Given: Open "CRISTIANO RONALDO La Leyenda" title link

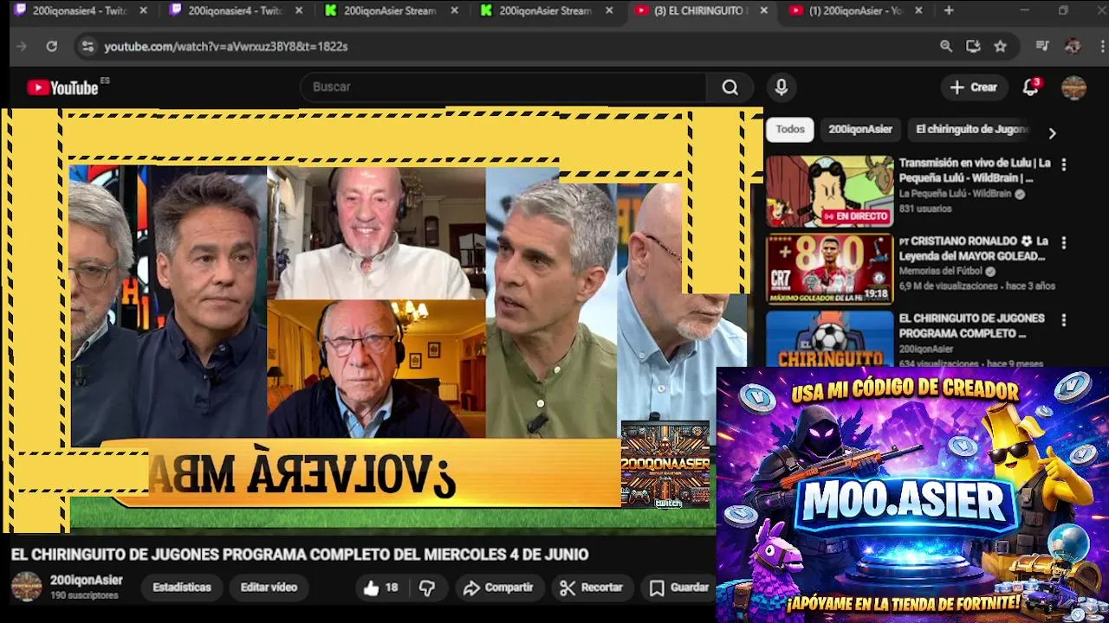Looking at the screenshot, I should pyautogui.click(x=975, y=248).
